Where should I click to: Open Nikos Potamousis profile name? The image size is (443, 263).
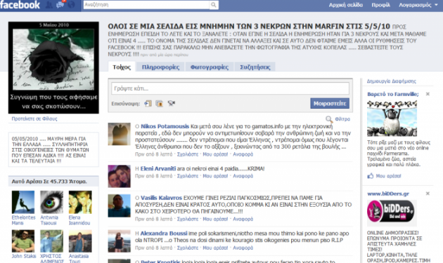coord(165,126)
